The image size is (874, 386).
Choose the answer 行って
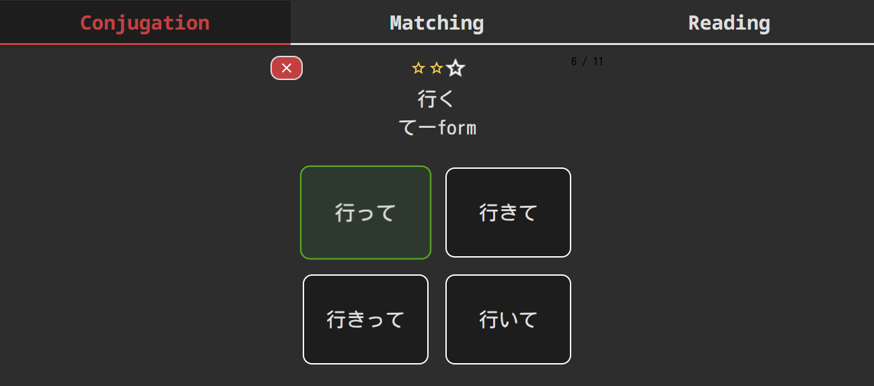pos(365,213)
